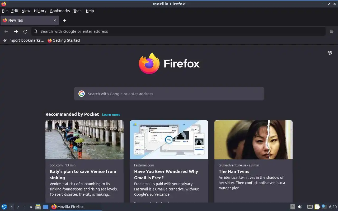Click Google icon in center search box

pyautogui.click(x=82, y=94)
